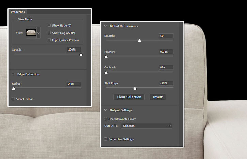This screenshot has width=247, height=159.
Task: Enable Decontaminate Colors checkbox
Action: (106, 119)
